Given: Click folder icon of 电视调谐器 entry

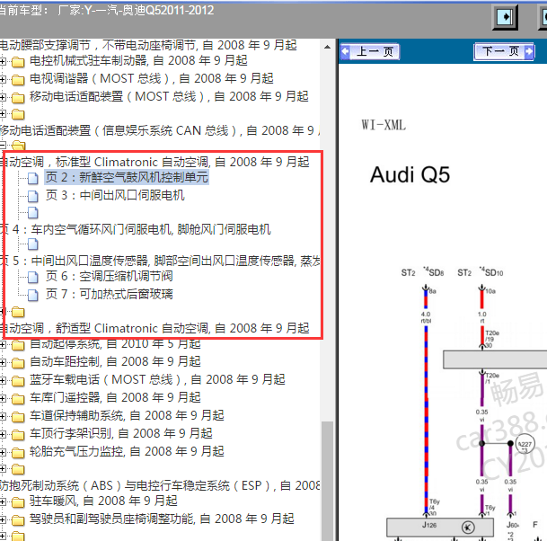Looking at the screenshot, I should tap(18, 80).
